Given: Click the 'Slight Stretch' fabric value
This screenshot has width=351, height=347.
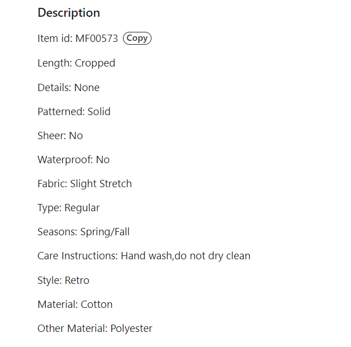Looking at the screenshot, I should [101, 184].
